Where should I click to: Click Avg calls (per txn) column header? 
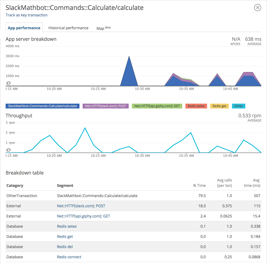[224, 183]
